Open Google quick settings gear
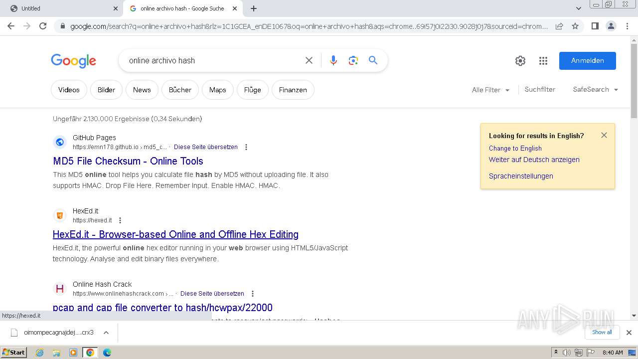Image resolution: width=638 pixels, height=359 pixels. [520, 61]
